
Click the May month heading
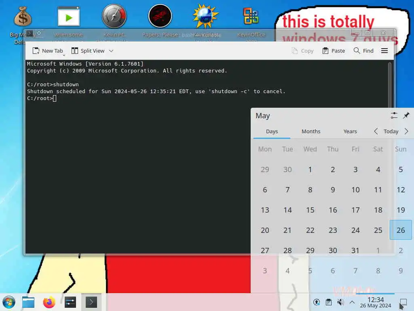coord(263,115)
